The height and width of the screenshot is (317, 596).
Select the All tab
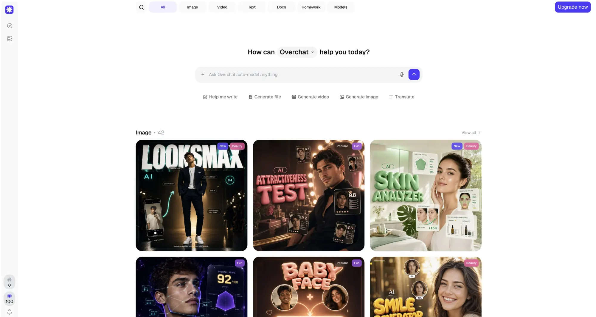point(163,7)
